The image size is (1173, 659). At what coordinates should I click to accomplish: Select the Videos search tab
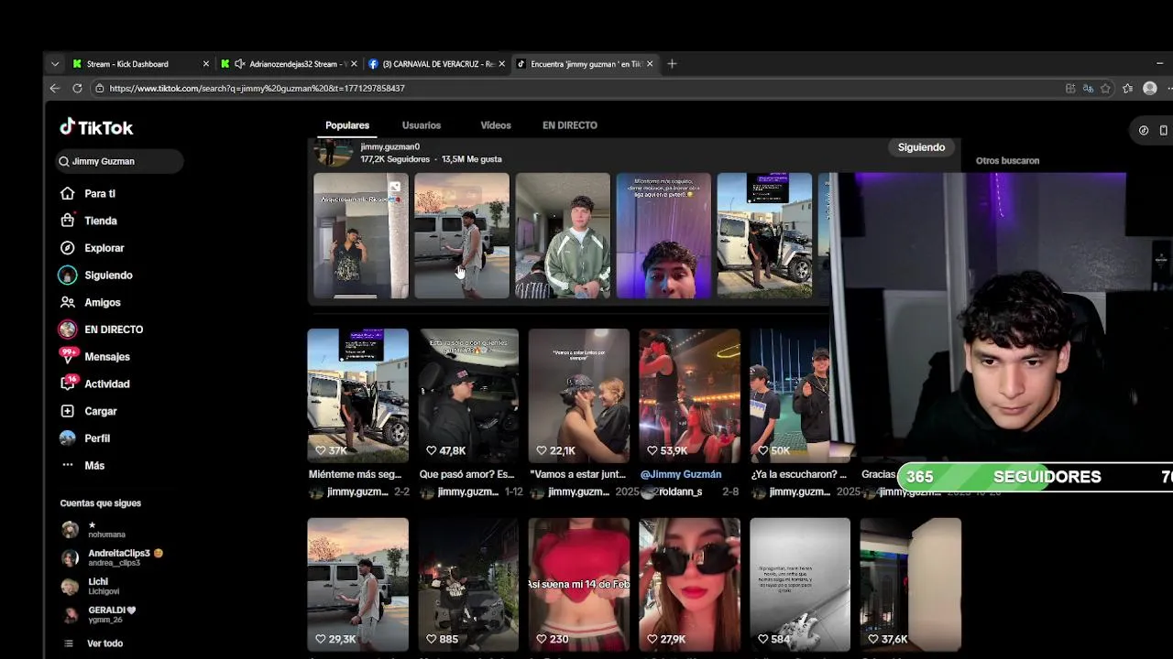tap(496, 125)
